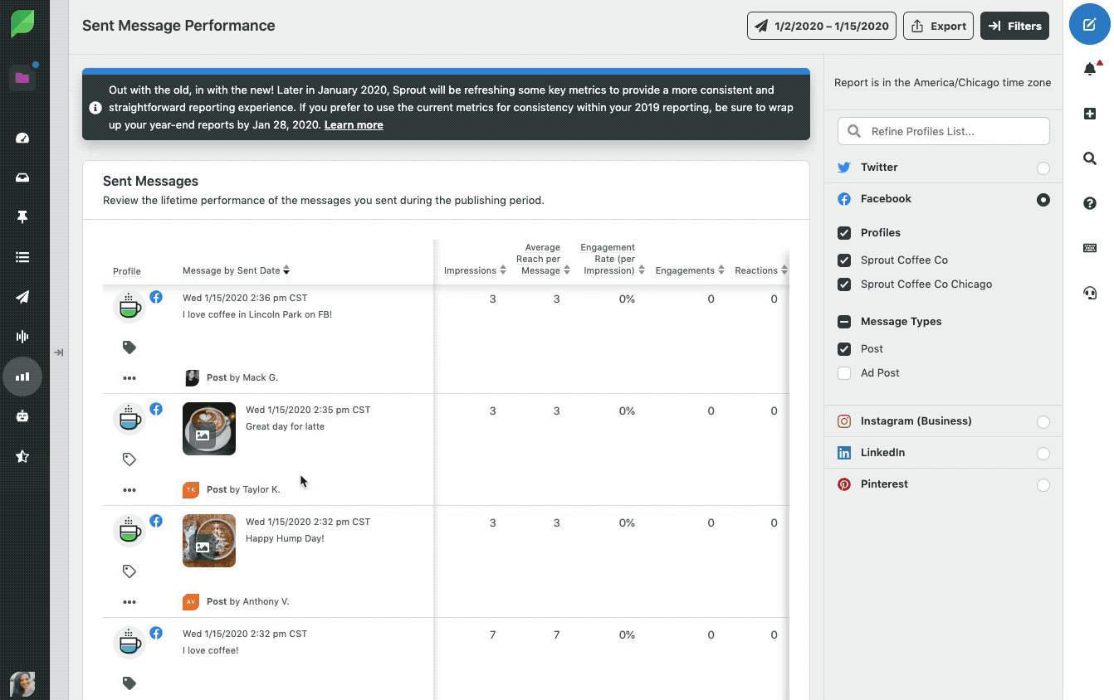
Task: Select the Pinterest radio button
Action: point(1043,485)
